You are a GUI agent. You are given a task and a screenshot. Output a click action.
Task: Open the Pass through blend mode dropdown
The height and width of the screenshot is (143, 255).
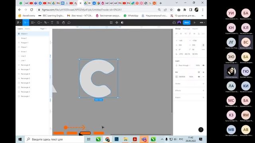coord(184,65)
